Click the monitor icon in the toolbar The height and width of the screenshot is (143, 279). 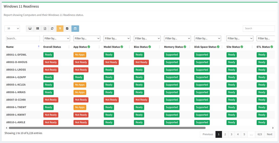tap(30, 28)
